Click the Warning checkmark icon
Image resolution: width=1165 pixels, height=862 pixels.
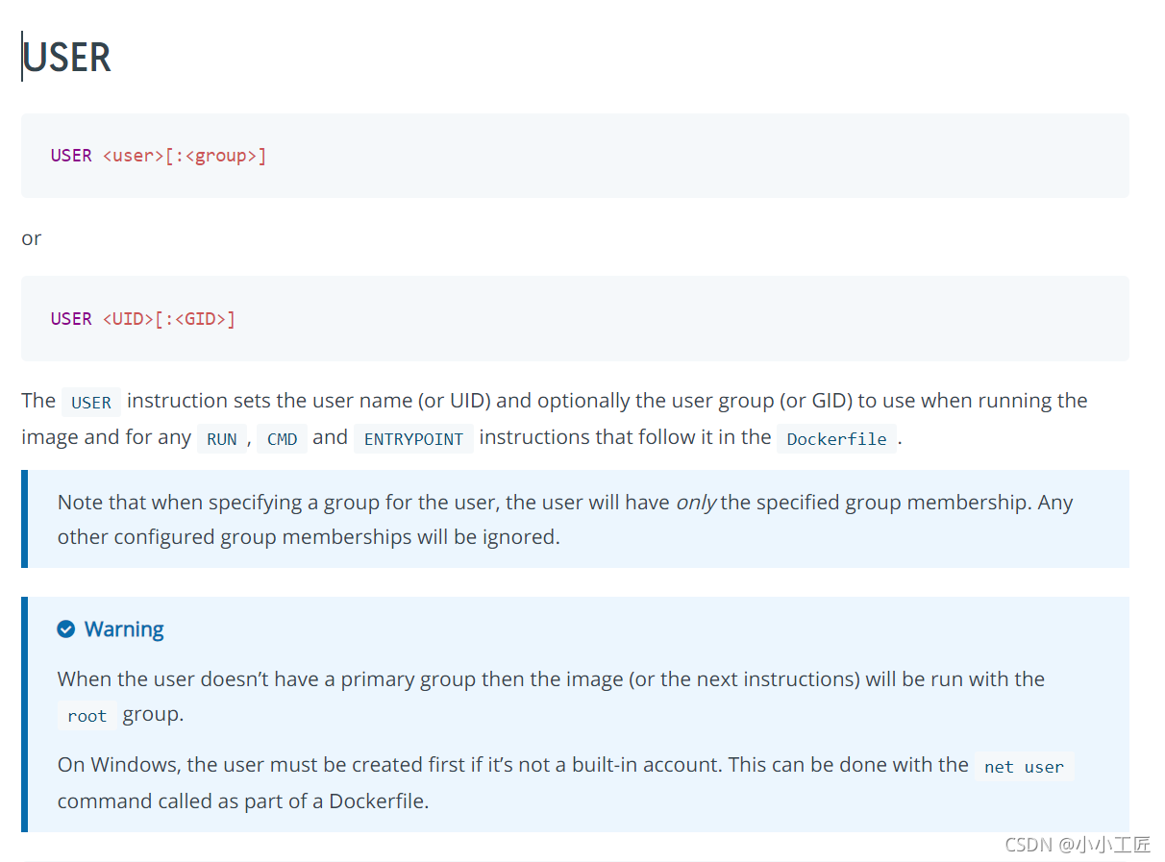click(66, 629)
